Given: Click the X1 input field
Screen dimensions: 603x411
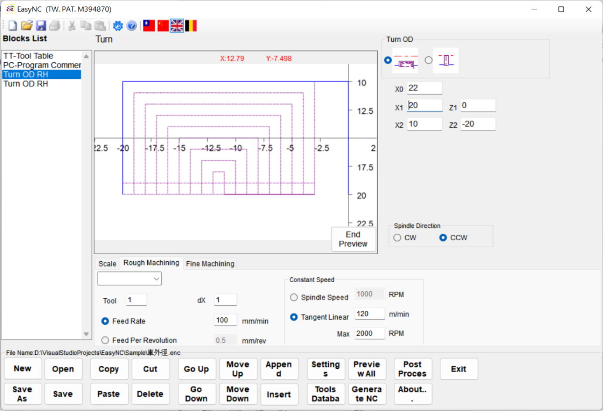Looking at the screenshot, I should point(424,105).
